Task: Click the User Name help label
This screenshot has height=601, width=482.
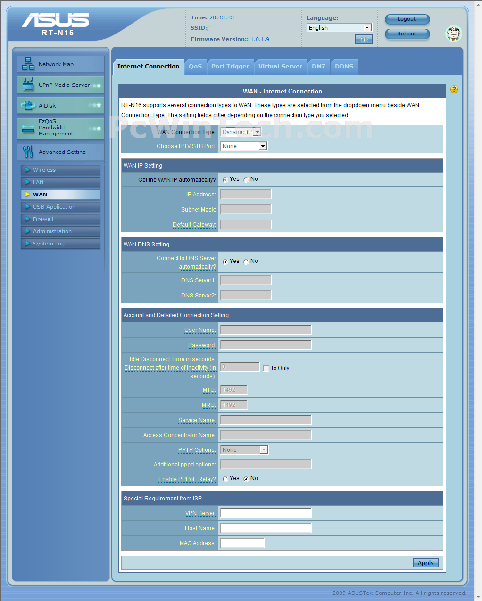Action: point(200,330)
